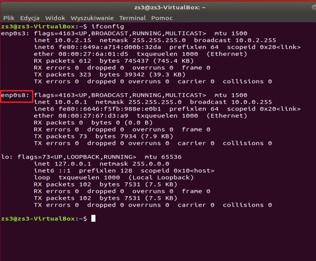Image resolution: width=316 pixels, height=261 pixels.
Task: Open the Terminal menu
Action: [x=132, y=18]
